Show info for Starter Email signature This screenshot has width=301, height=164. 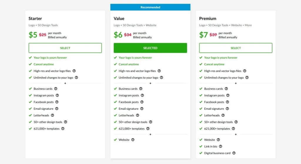(x=57, y=109)
